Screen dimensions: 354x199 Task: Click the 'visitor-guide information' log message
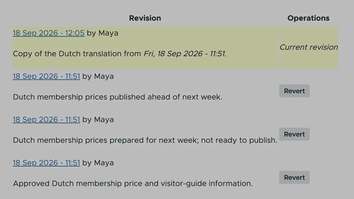(x=133, y=184)
